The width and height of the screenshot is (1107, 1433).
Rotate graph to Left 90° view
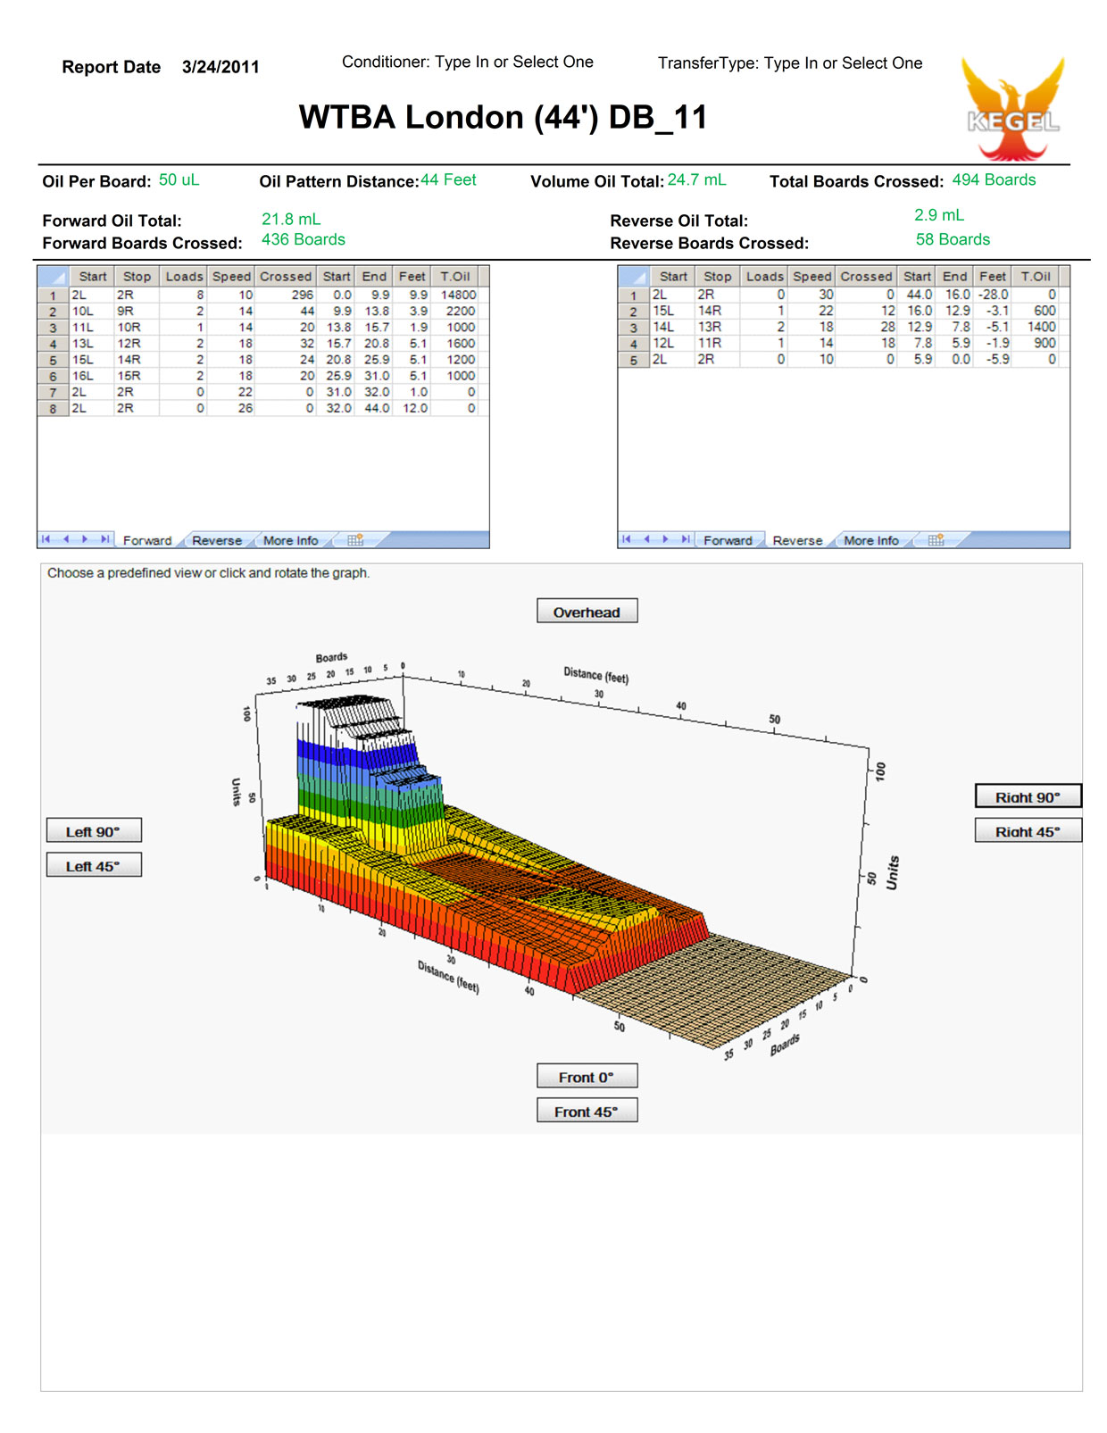(93, 831)
